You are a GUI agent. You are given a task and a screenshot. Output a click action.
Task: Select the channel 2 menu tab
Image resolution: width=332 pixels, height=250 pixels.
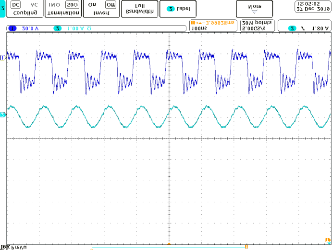[x=3, y=8]
